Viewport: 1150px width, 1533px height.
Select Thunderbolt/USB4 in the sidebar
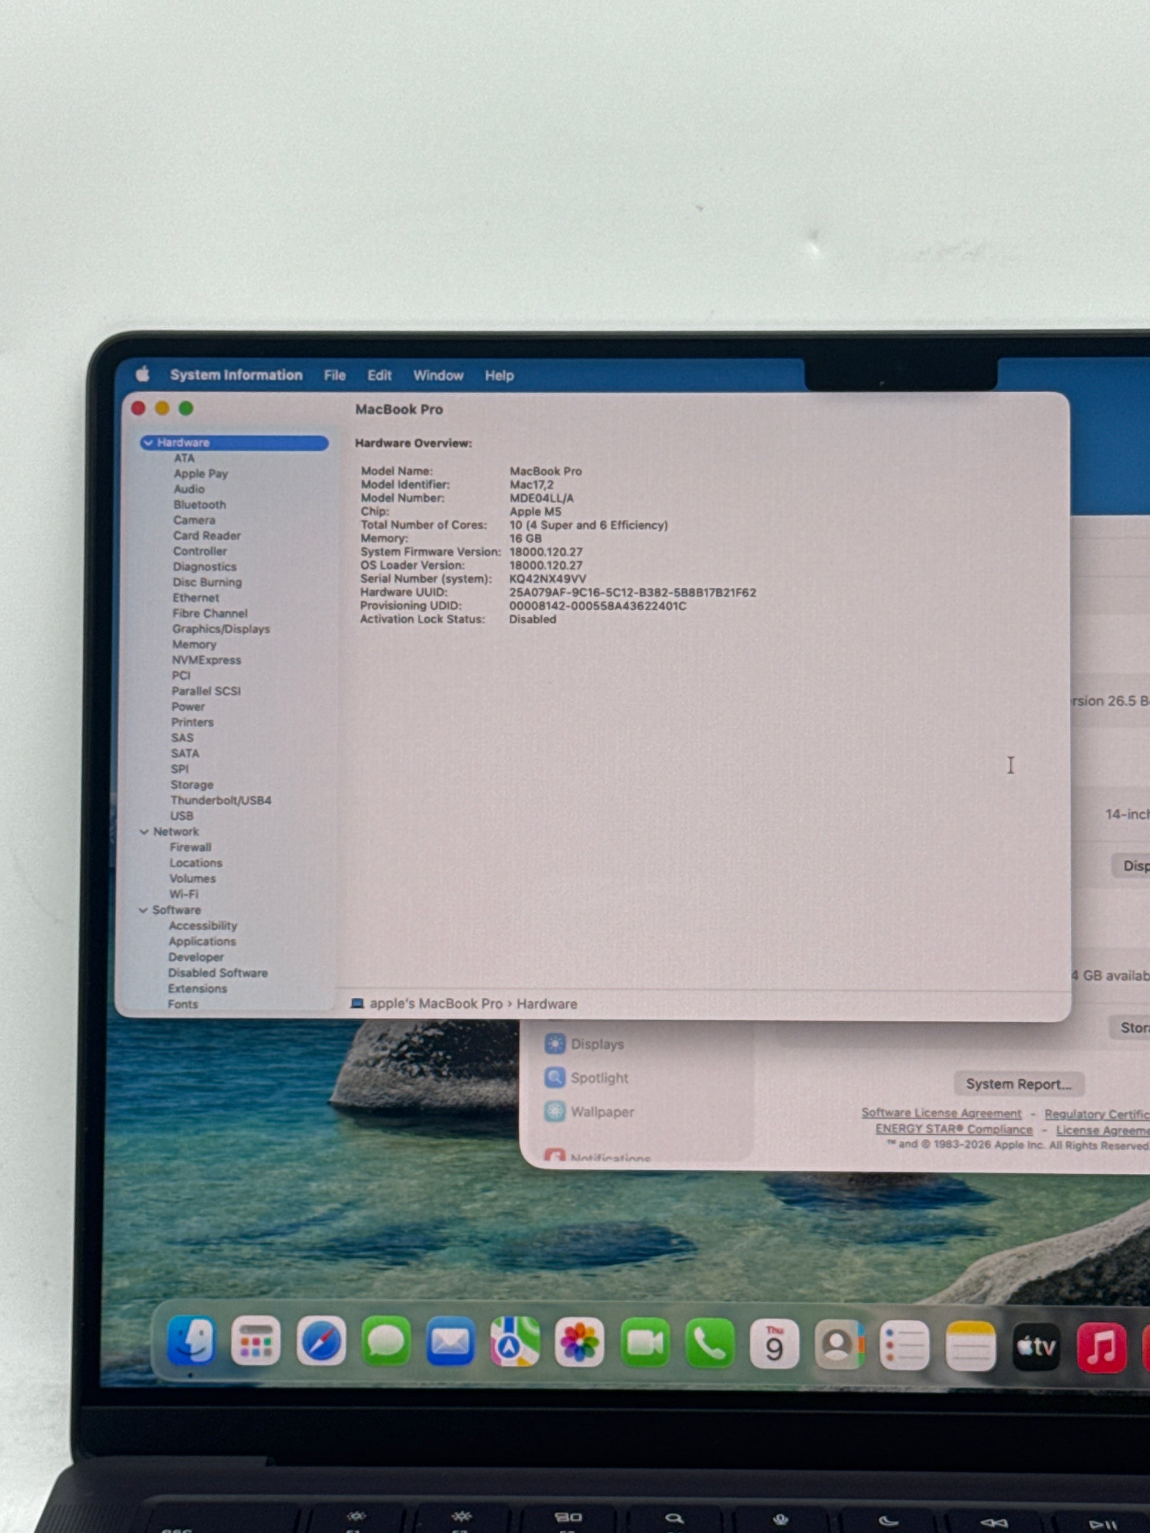point(220,800)
